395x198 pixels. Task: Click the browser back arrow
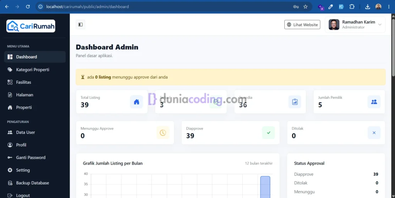7,7
